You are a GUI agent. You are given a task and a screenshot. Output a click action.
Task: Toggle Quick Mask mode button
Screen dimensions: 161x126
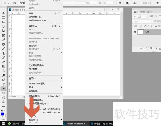(x=4, y=120)
